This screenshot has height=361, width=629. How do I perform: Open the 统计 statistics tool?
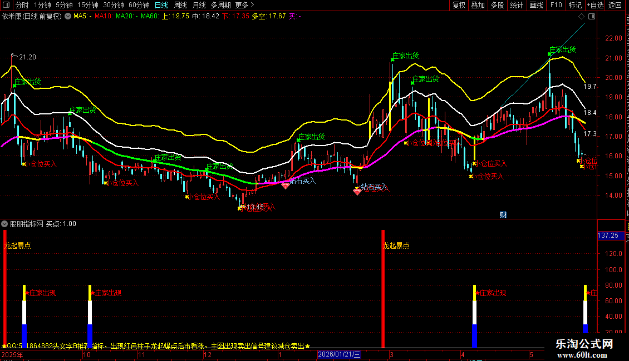[516, 5]
